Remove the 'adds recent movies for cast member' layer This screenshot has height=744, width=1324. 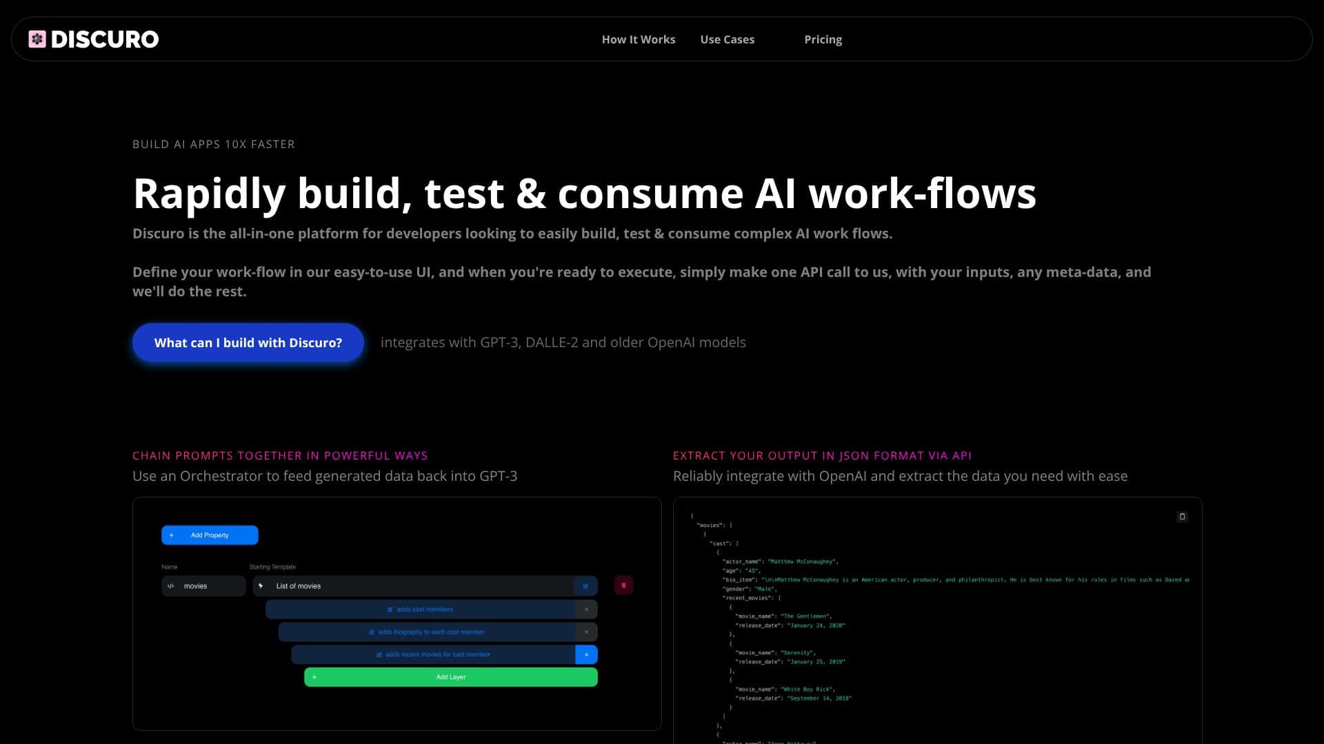pos(587,655)
